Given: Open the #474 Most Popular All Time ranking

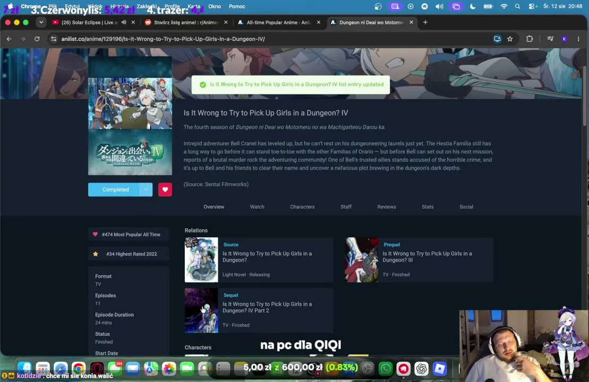Looking at the screenshot, I should pos(129,235).
